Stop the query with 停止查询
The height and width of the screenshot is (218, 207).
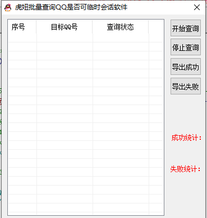click(186, 47)
